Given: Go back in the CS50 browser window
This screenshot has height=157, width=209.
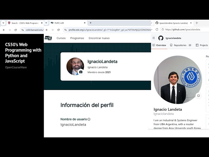Looking at the screenshot, I should [4, 30].
